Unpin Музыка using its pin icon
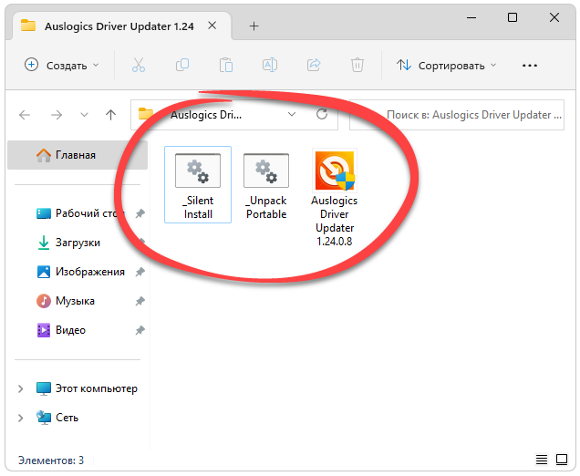 (x=140, y=301)
